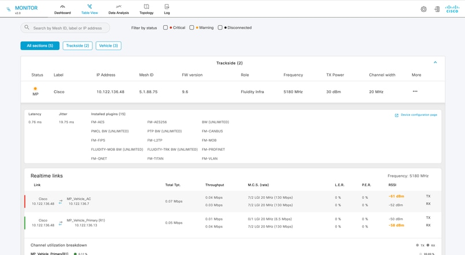Click the M.C.S. (rate) column header

click(x=258, y=185)
